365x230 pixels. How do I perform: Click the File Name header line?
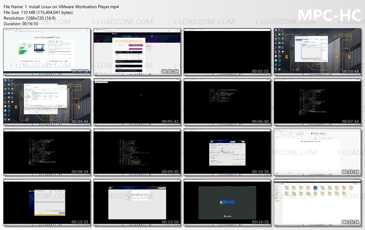(61, 7)
